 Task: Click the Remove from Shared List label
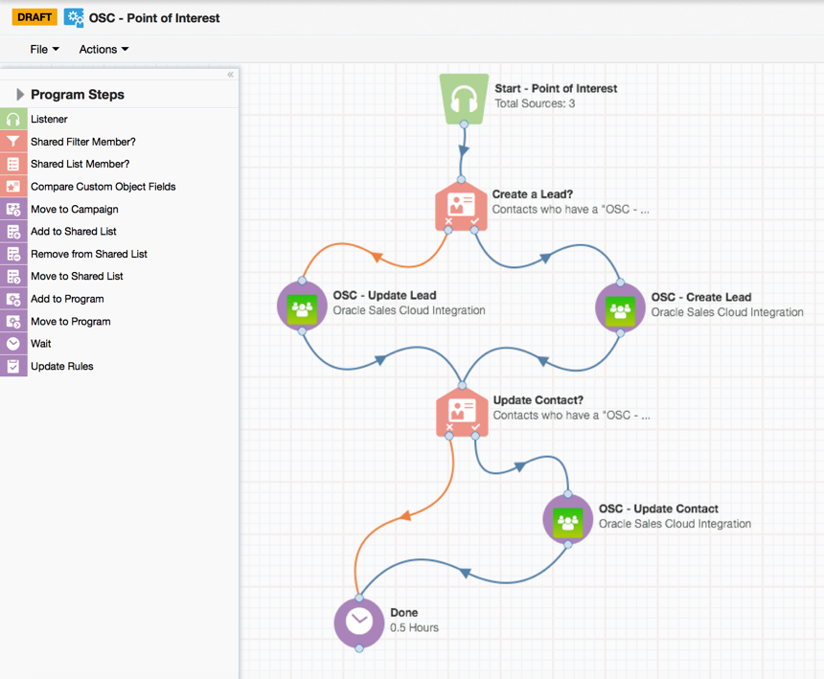point(88,254)
